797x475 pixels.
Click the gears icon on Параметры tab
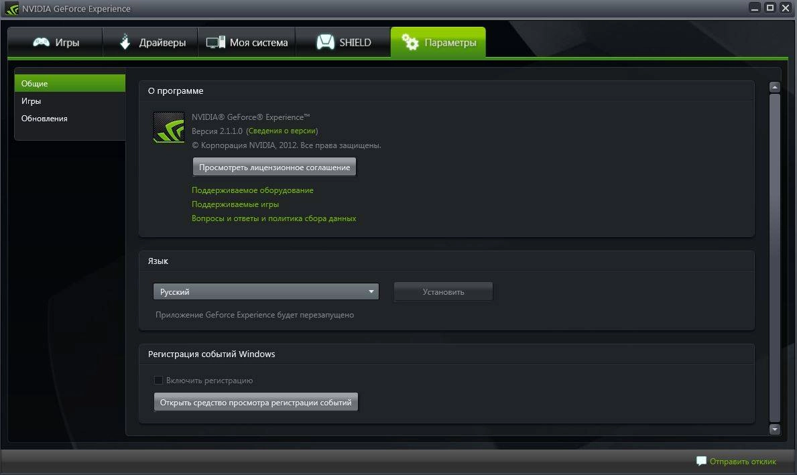(x=410, y=42)
